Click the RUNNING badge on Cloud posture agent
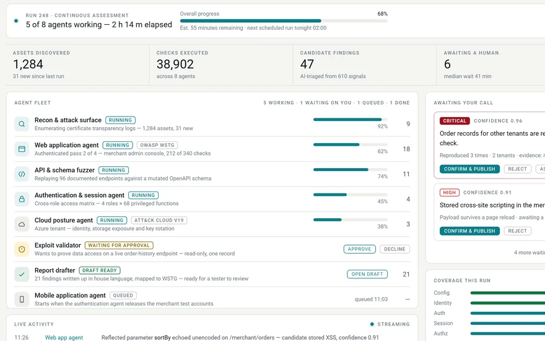The image size is (545, 341). tap(111, 220)
